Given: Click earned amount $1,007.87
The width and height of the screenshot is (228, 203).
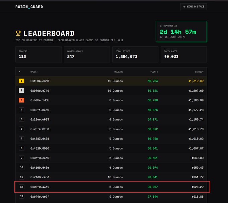Looking at the screenshot, I should tap(196, 148).
